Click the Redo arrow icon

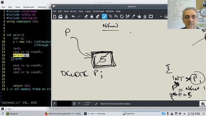click(x=79, y=16)
